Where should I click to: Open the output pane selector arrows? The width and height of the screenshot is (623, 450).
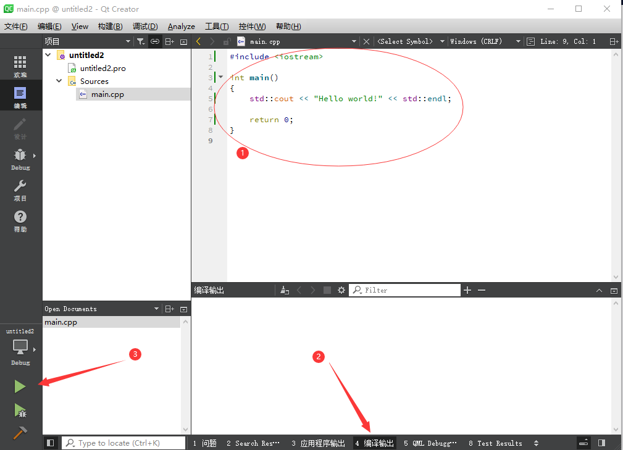537,443
